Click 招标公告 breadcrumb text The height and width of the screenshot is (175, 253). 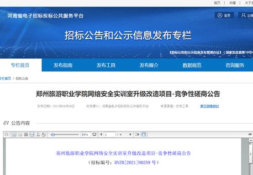22,78
